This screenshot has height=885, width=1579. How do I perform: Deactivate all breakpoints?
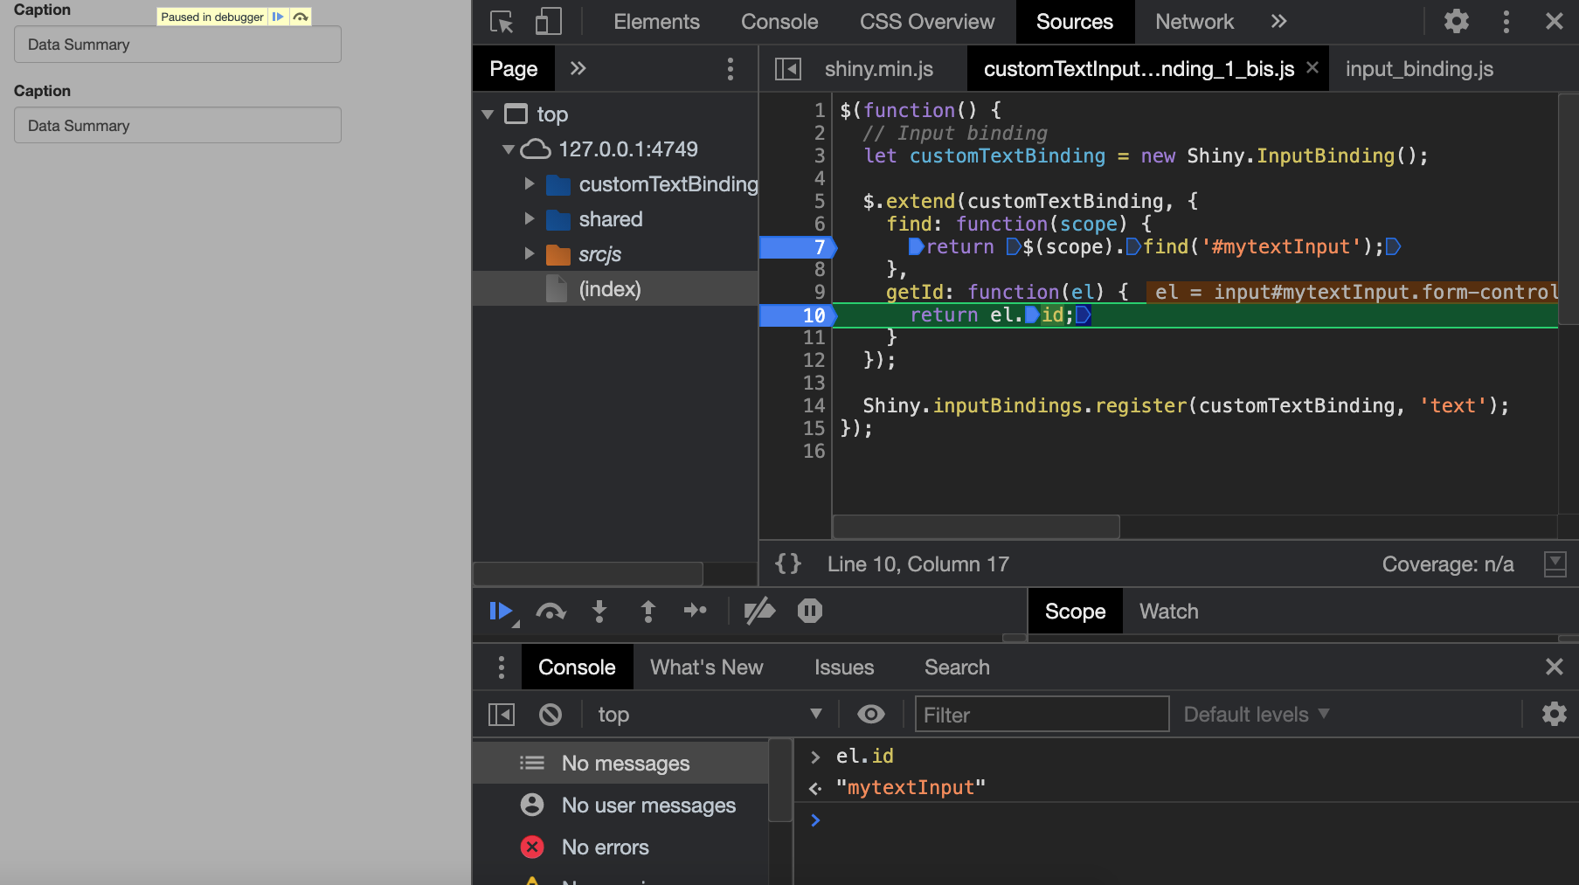coord(759,611)
